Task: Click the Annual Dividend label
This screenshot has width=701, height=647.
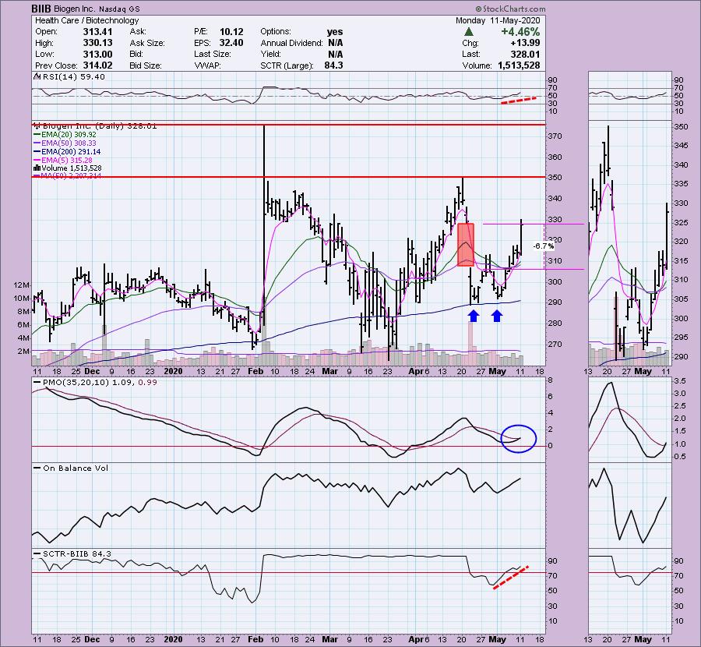Action: (291, 43)
